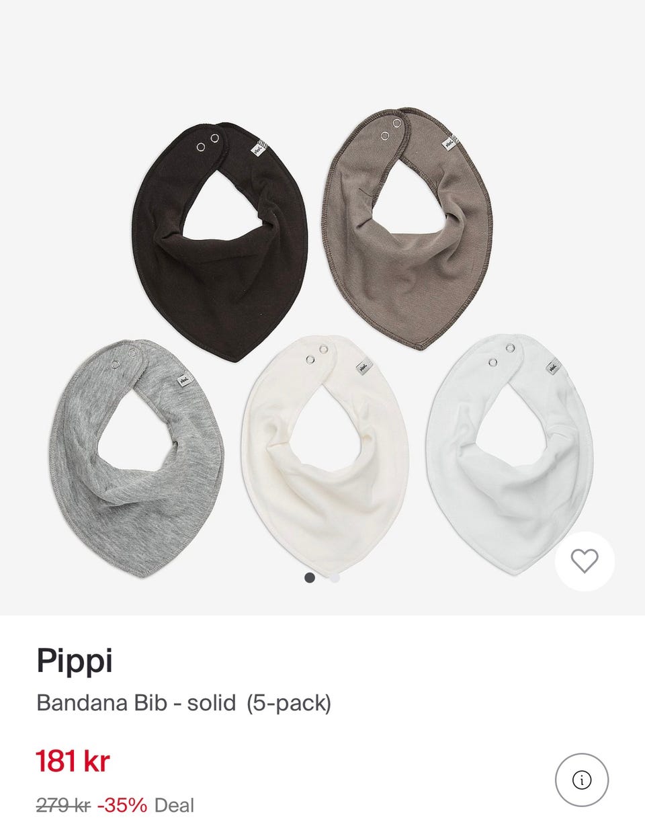
Task: Click the -35% discount label
Action: [x=122, y=805]
